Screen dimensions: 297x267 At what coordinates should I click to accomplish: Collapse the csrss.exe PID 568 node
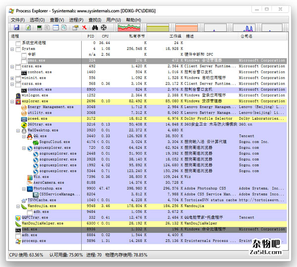point(12,84)
